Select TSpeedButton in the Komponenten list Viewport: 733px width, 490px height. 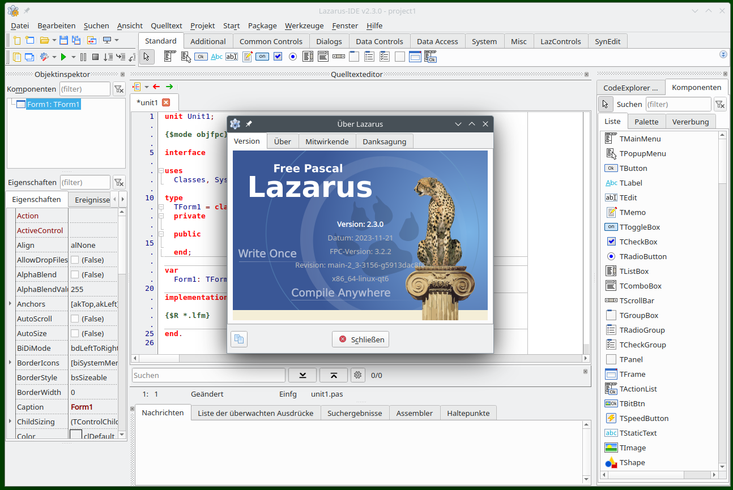(644, 418)
